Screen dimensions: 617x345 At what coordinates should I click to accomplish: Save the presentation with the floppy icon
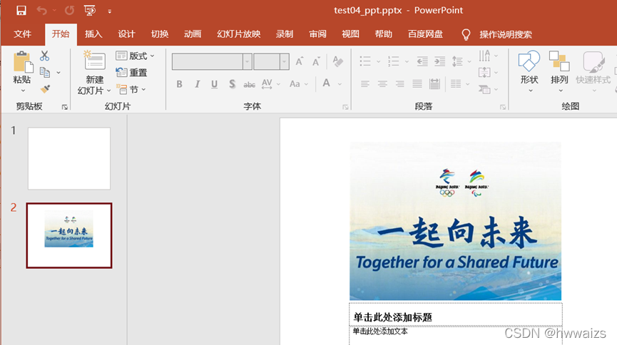(x=21, y=10)
